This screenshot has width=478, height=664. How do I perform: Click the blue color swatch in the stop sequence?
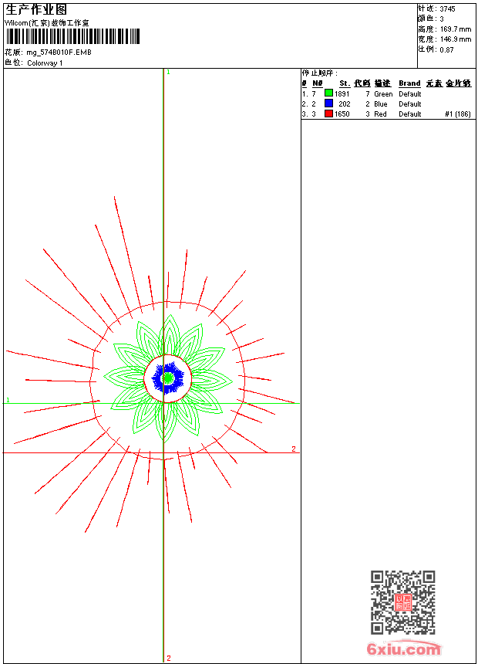pyautogui.click(x=328, y=103)
